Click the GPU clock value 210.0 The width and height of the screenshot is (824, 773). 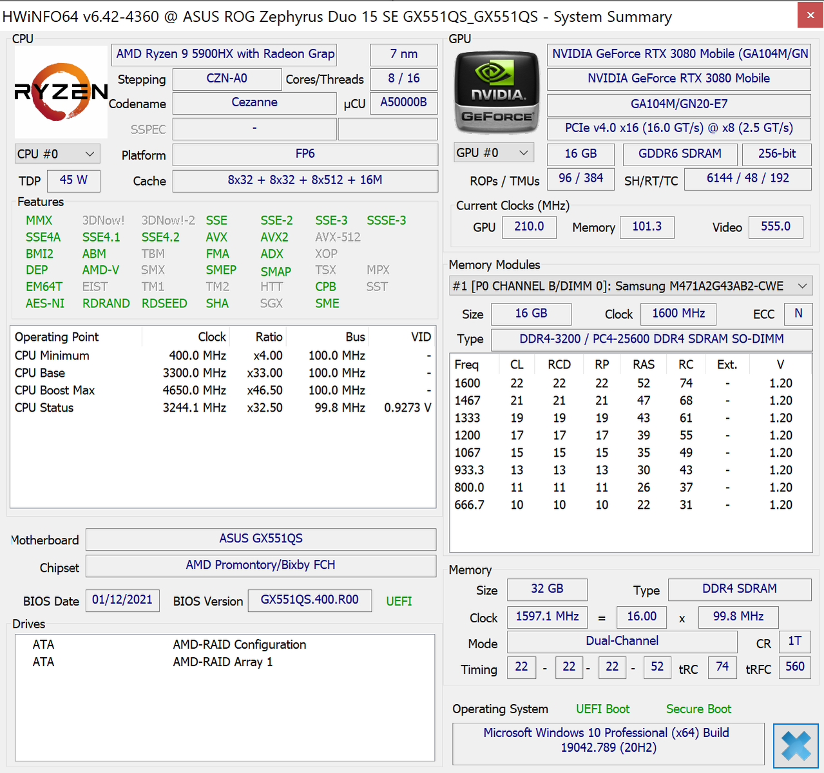point(529,227)
